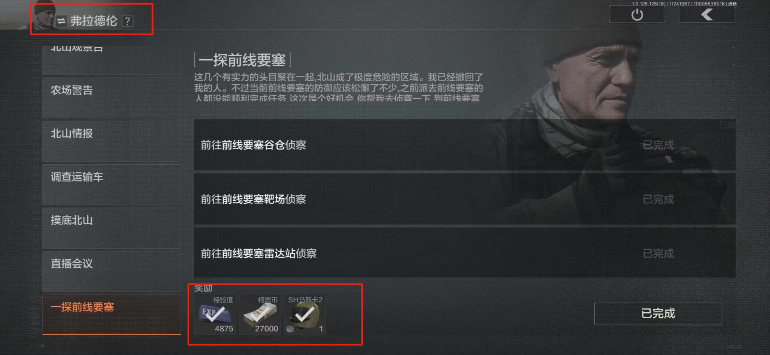Click the 已完成 button at bottom right
Image resolution: width=770 pixels, height=355 pixels.
[x=658, y=314]
